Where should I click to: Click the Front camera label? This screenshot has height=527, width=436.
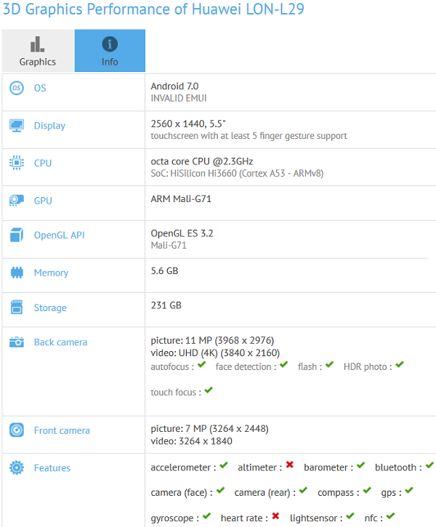[x=62, y=430]
